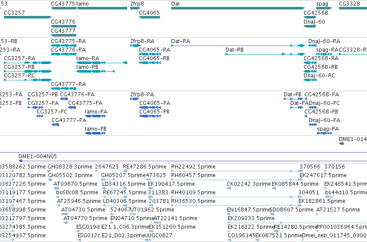This screenshot has width=367, height=242.
Task: Click the DnaJ-60-PA protein label
Action: [x=324, y=120]
